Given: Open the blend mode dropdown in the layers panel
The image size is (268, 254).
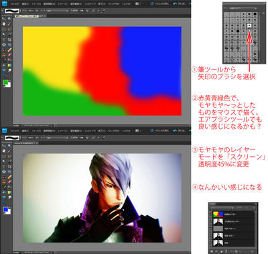Looking at the screenshot, I should (220, 207).
